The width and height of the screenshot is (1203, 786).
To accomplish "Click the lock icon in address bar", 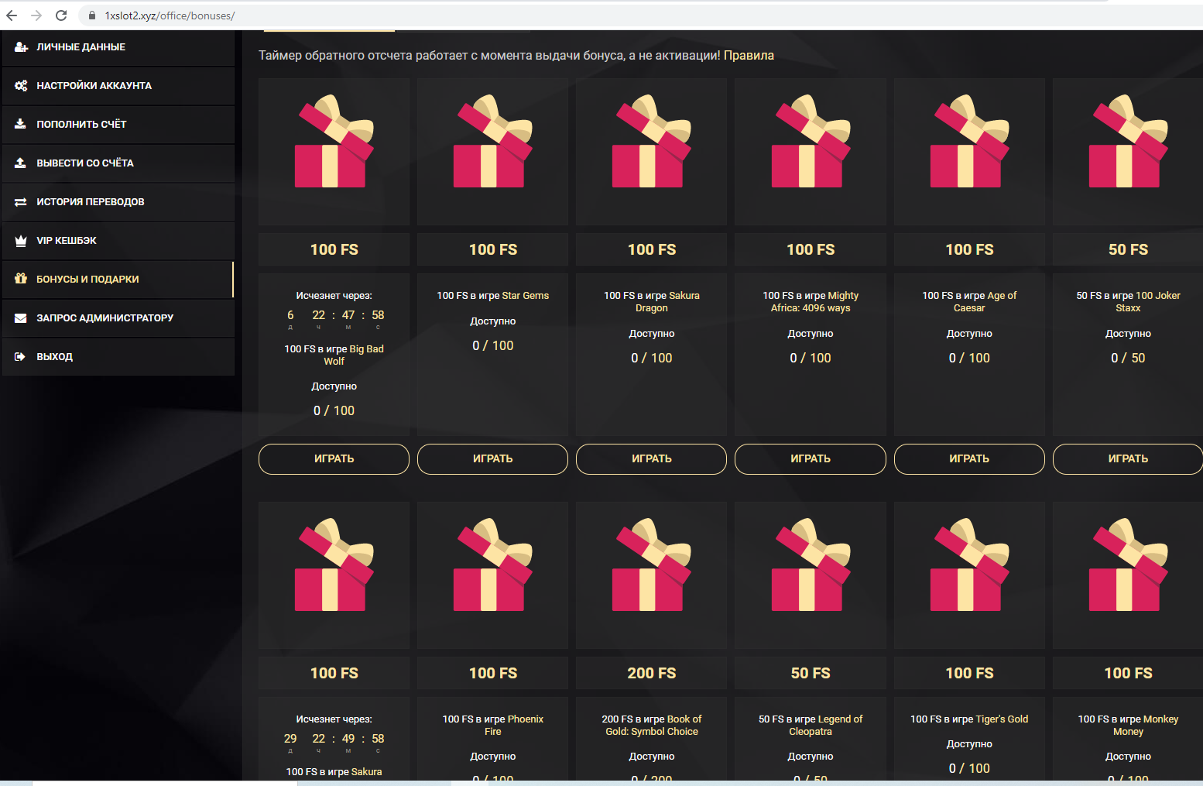I will click(x=92, y=15).
